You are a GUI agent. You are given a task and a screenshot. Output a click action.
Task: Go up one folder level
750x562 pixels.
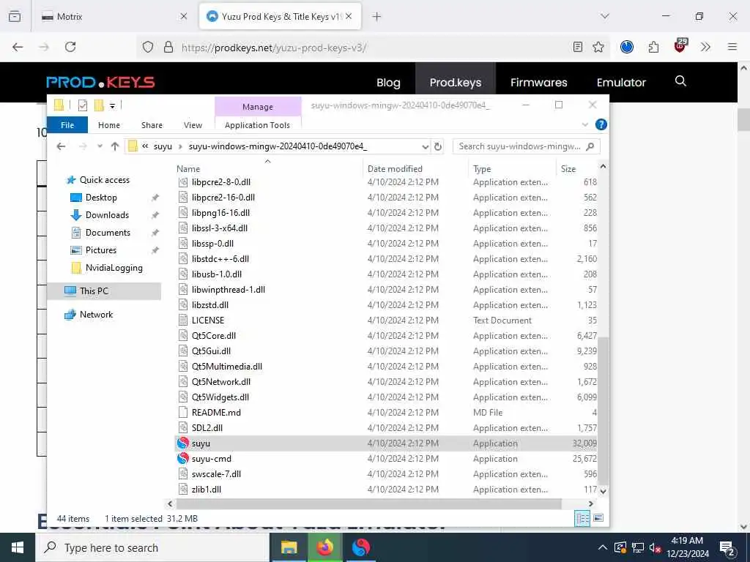coord(115,146)
